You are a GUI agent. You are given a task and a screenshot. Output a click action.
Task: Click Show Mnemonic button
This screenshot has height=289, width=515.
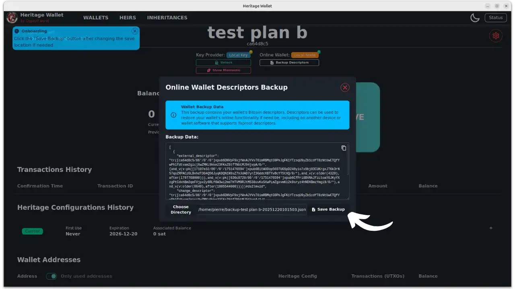click(x=223, y=70)
